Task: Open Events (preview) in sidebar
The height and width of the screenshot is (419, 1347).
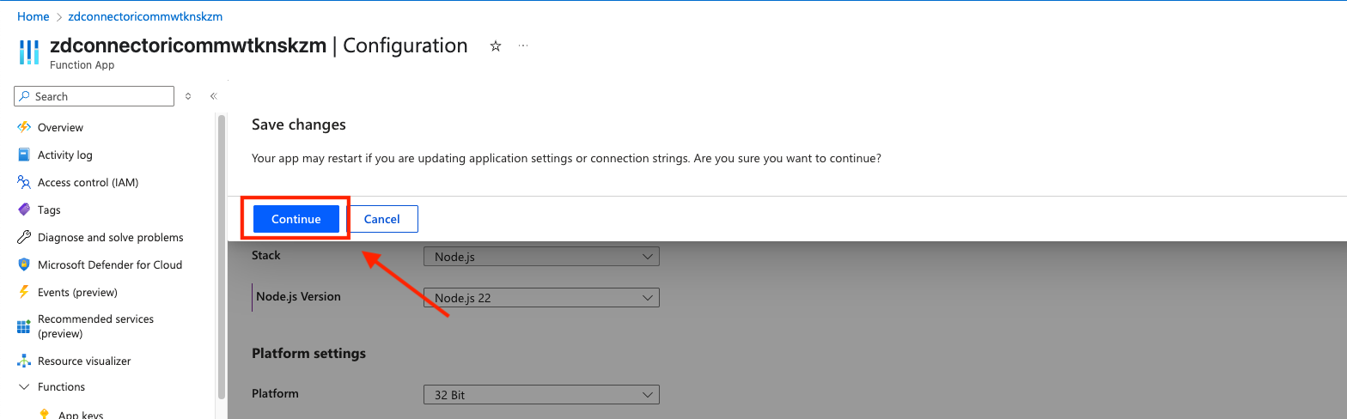Action: [77, 292]
